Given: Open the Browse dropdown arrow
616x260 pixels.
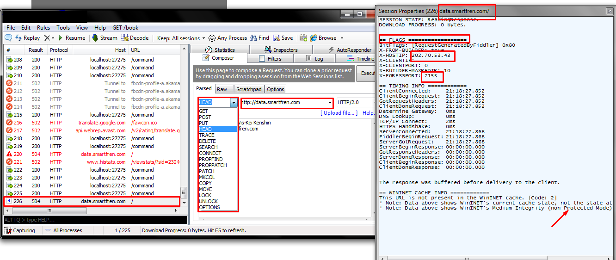Looking at the screenshot, I should (342, 38).
